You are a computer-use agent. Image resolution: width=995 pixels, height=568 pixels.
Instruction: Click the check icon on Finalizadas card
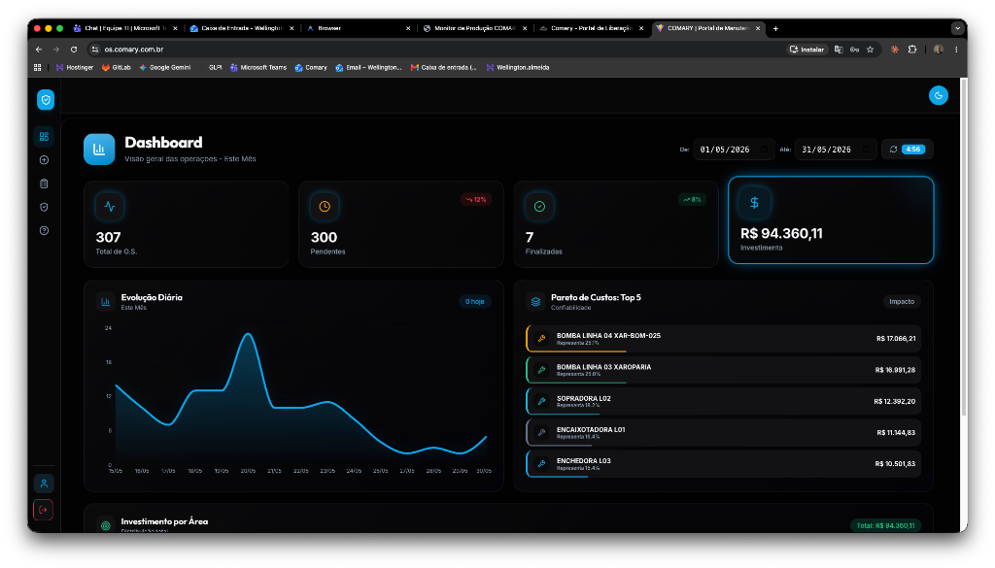[x=539, y=206]
